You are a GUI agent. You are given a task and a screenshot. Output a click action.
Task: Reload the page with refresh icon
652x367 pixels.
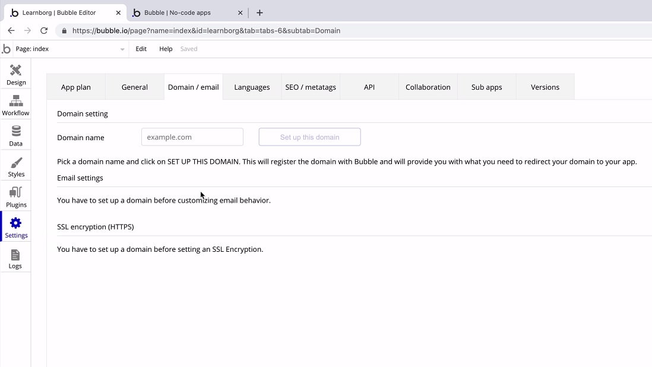coord(44,30)
